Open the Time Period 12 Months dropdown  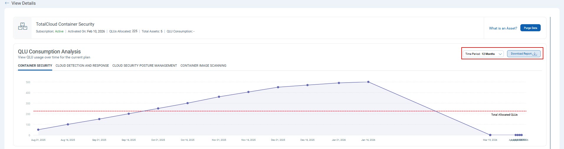tap(483, 54)
